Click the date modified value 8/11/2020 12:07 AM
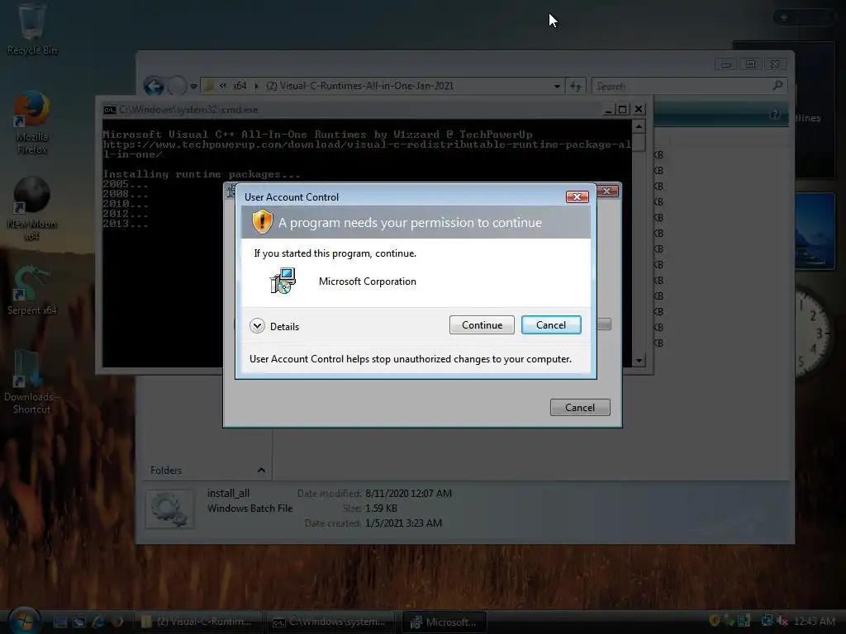 click(408, 494)
